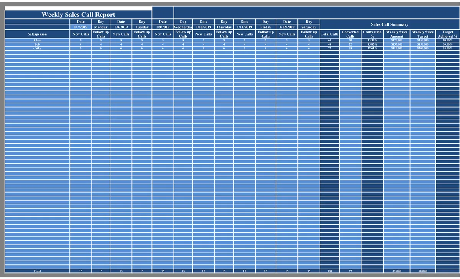Select total sales amount 365000

(x=397, y=271)
